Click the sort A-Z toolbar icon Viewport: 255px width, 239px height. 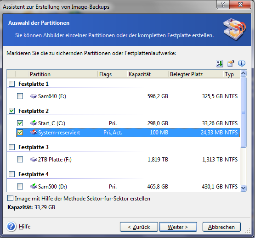coord(219,63)
